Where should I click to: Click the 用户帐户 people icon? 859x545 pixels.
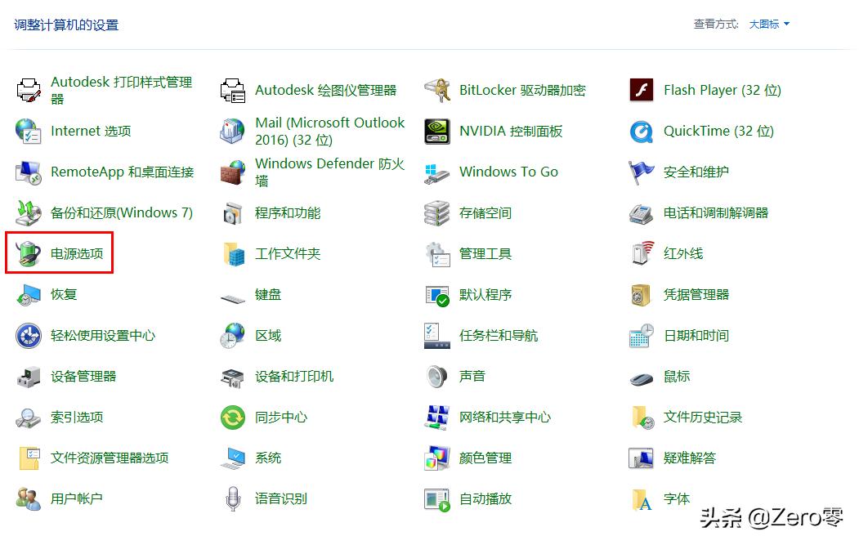coord(29,499)
